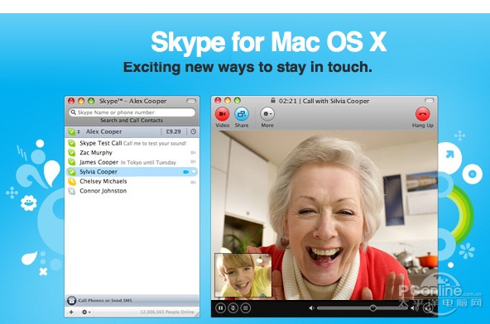This screenshot has height=324, width=490.
Task: Select James Cooper in contacts
Action: [132, 162]
